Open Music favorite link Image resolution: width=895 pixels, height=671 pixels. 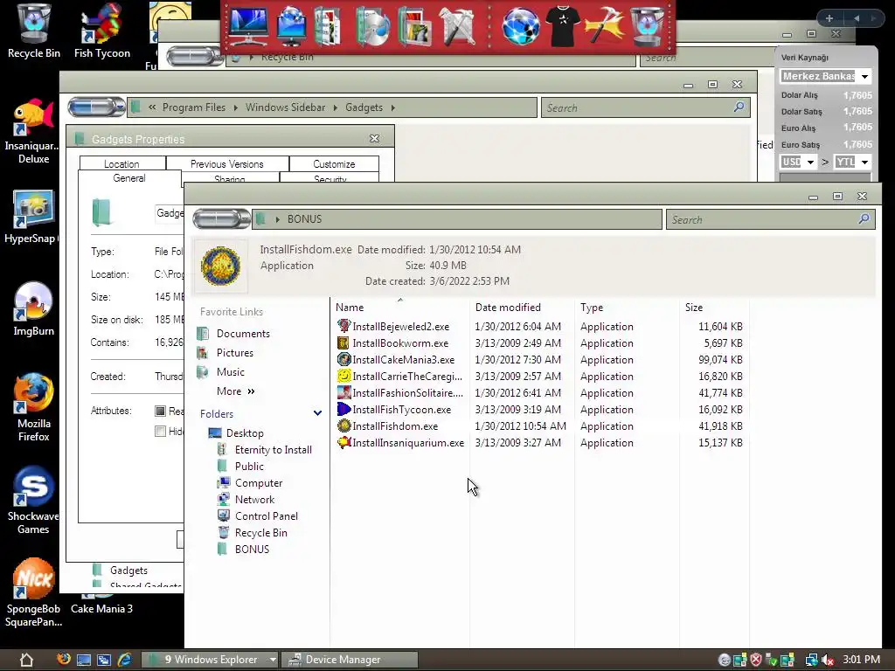coord(221,372)
